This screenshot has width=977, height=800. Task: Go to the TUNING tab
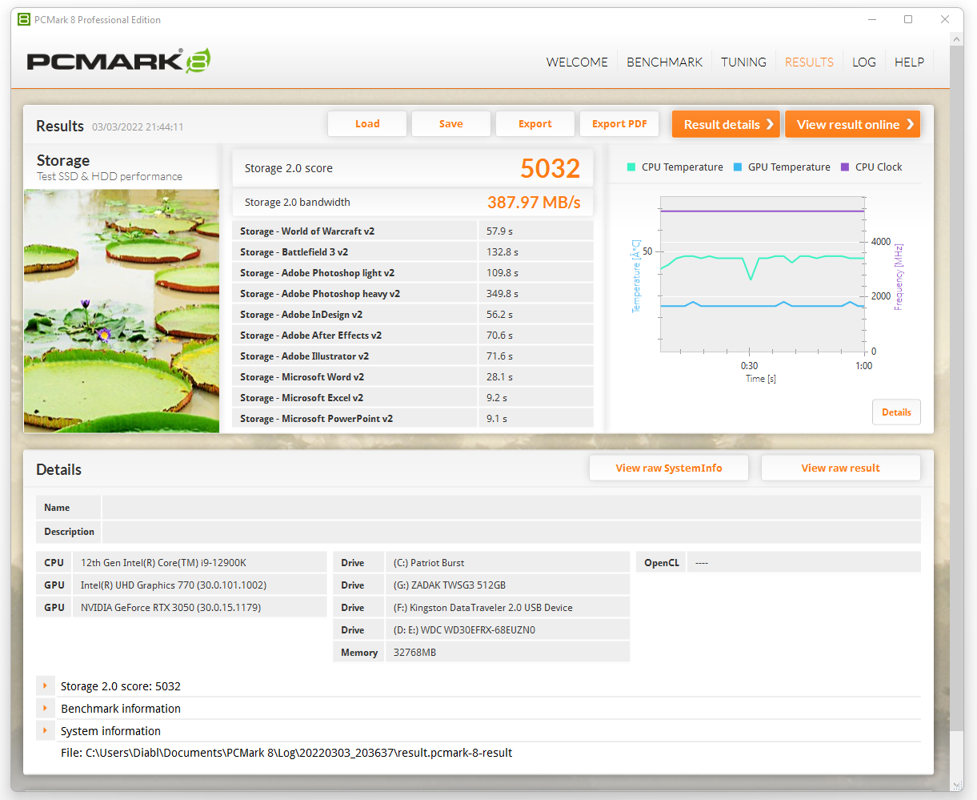743,62
